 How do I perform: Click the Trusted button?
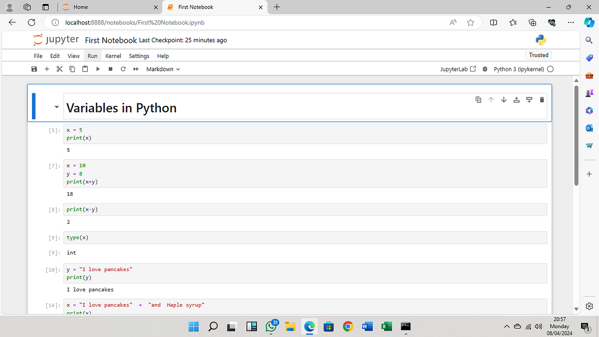538,55
